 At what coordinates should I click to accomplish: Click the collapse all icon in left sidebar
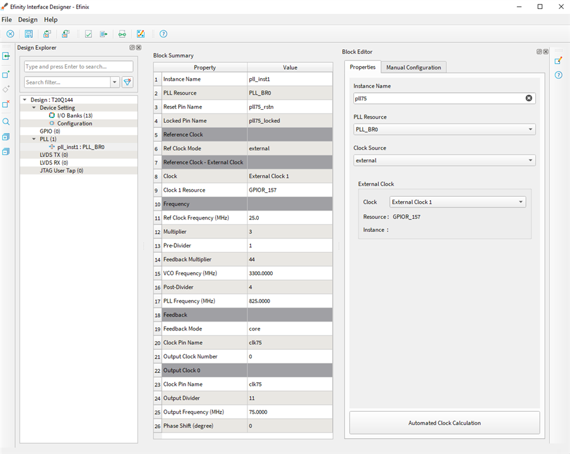point(6,151)
